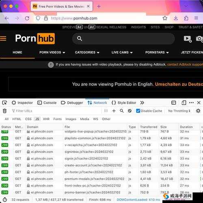Open the tab list chevron in title bar
Screen dimensions: 203x203
point(186,6)
